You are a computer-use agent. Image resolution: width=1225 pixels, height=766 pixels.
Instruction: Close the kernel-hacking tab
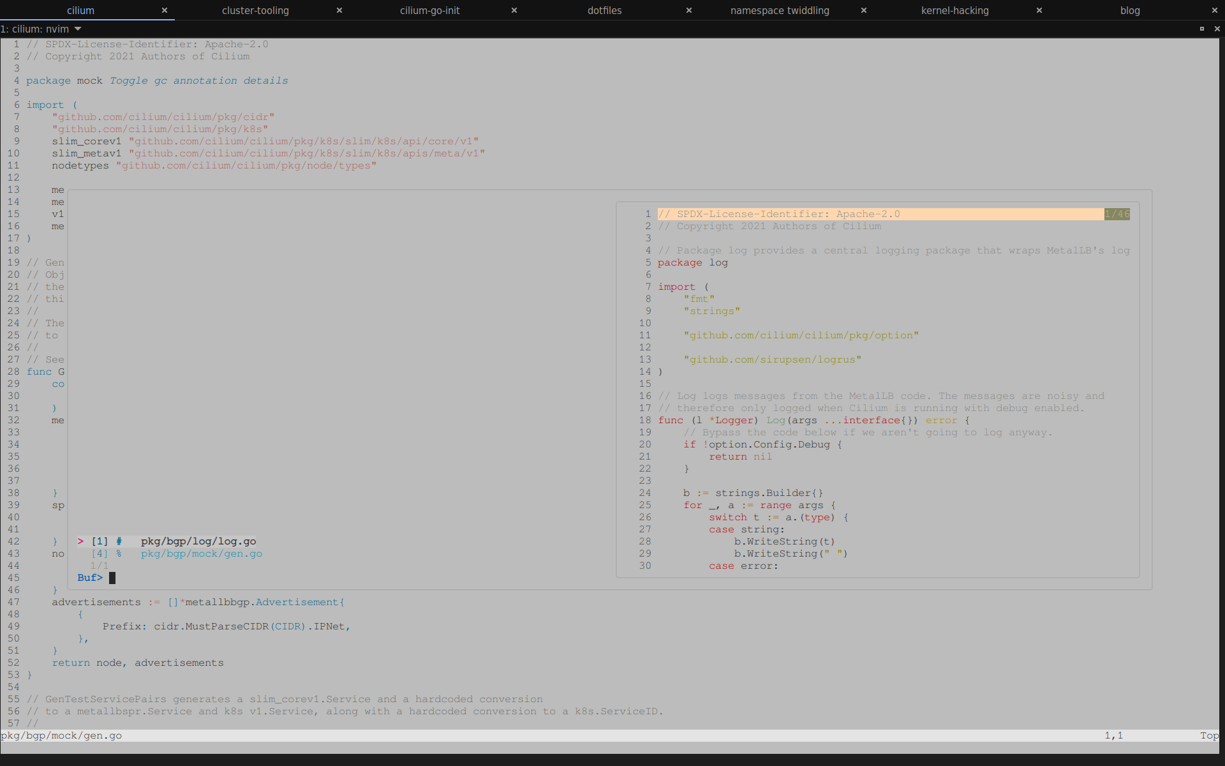click(x=1039, y=10)
